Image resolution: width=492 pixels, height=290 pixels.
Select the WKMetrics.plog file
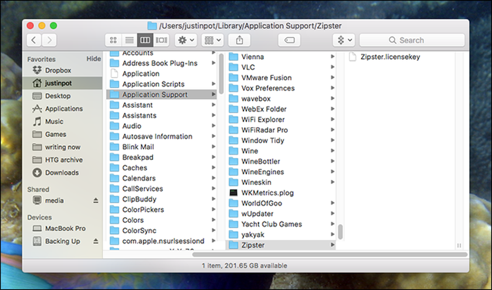pos(280,193)
